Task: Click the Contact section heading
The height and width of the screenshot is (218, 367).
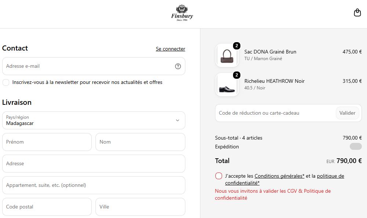Action: coord(15,48)
